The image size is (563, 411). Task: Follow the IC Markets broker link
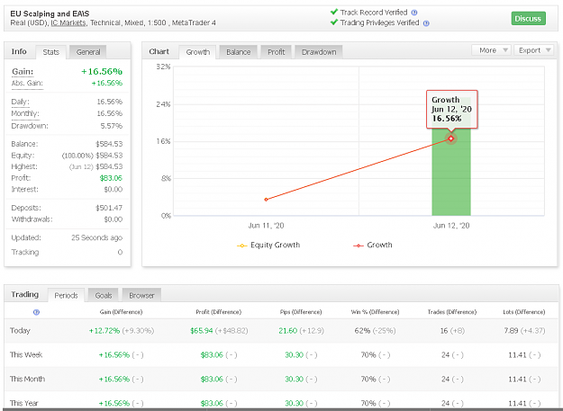68,22
